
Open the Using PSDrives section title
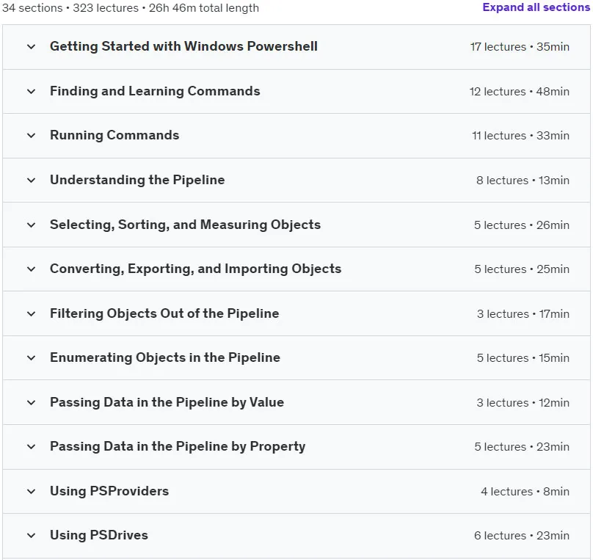(98, 535)
